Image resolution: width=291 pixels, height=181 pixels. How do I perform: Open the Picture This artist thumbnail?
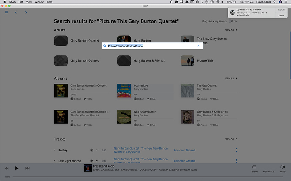point(187,60)
